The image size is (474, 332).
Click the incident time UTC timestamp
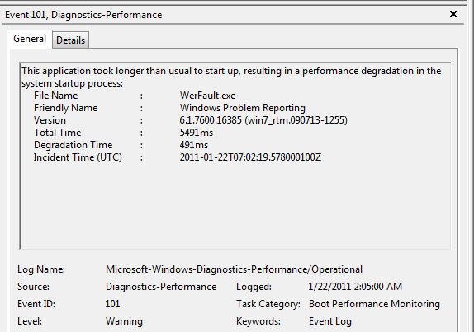point(250,157)
